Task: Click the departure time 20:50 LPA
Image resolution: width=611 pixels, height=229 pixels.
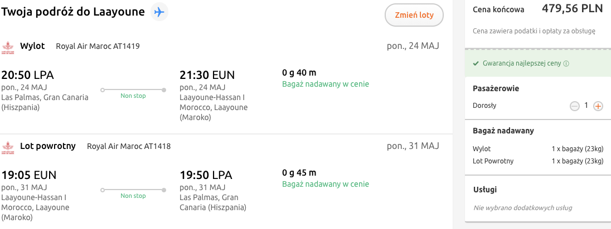Action: 27,75
